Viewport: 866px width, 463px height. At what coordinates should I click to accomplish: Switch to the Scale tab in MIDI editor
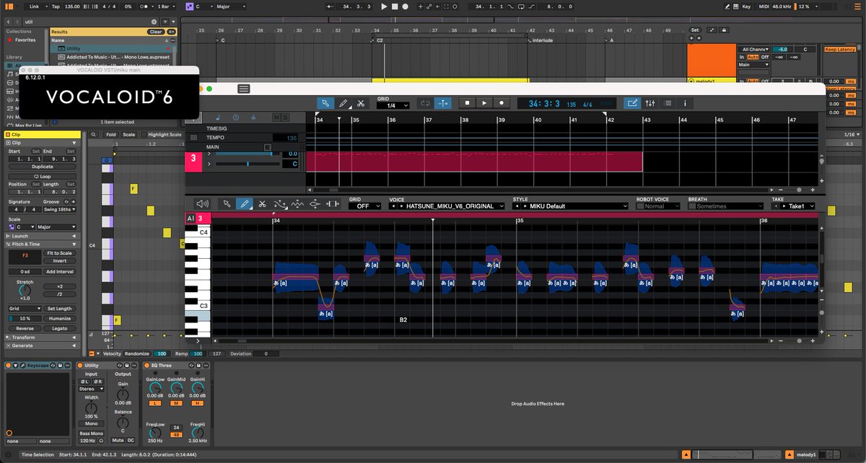128,134
